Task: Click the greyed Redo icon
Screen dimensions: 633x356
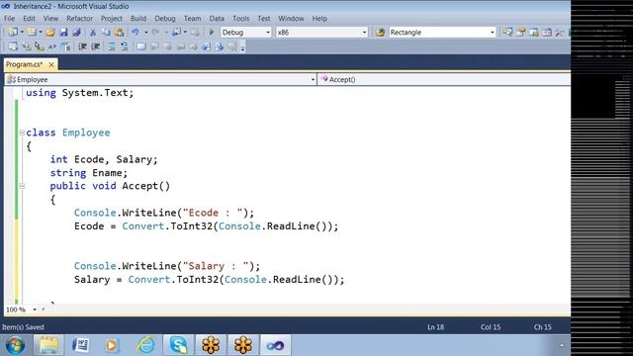Action: (x=155, y=33)
